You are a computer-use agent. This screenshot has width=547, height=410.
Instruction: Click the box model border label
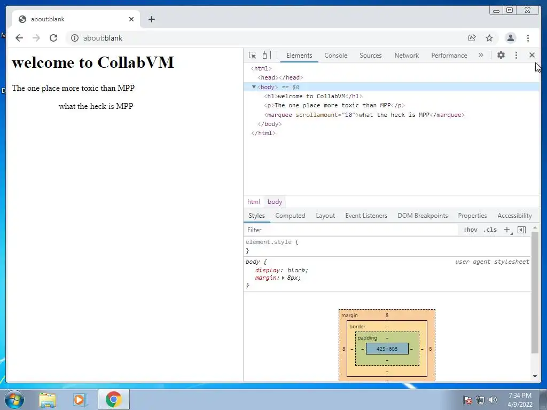point(357,327)
